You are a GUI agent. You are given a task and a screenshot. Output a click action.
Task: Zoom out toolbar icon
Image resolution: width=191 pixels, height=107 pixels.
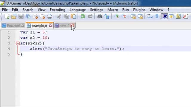click(x=124, y=16)
